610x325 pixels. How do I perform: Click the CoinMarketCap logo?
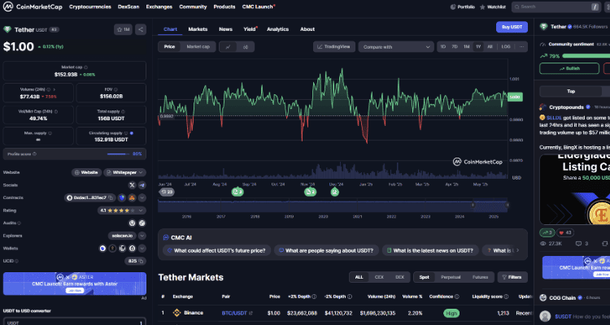click(33, 6)
